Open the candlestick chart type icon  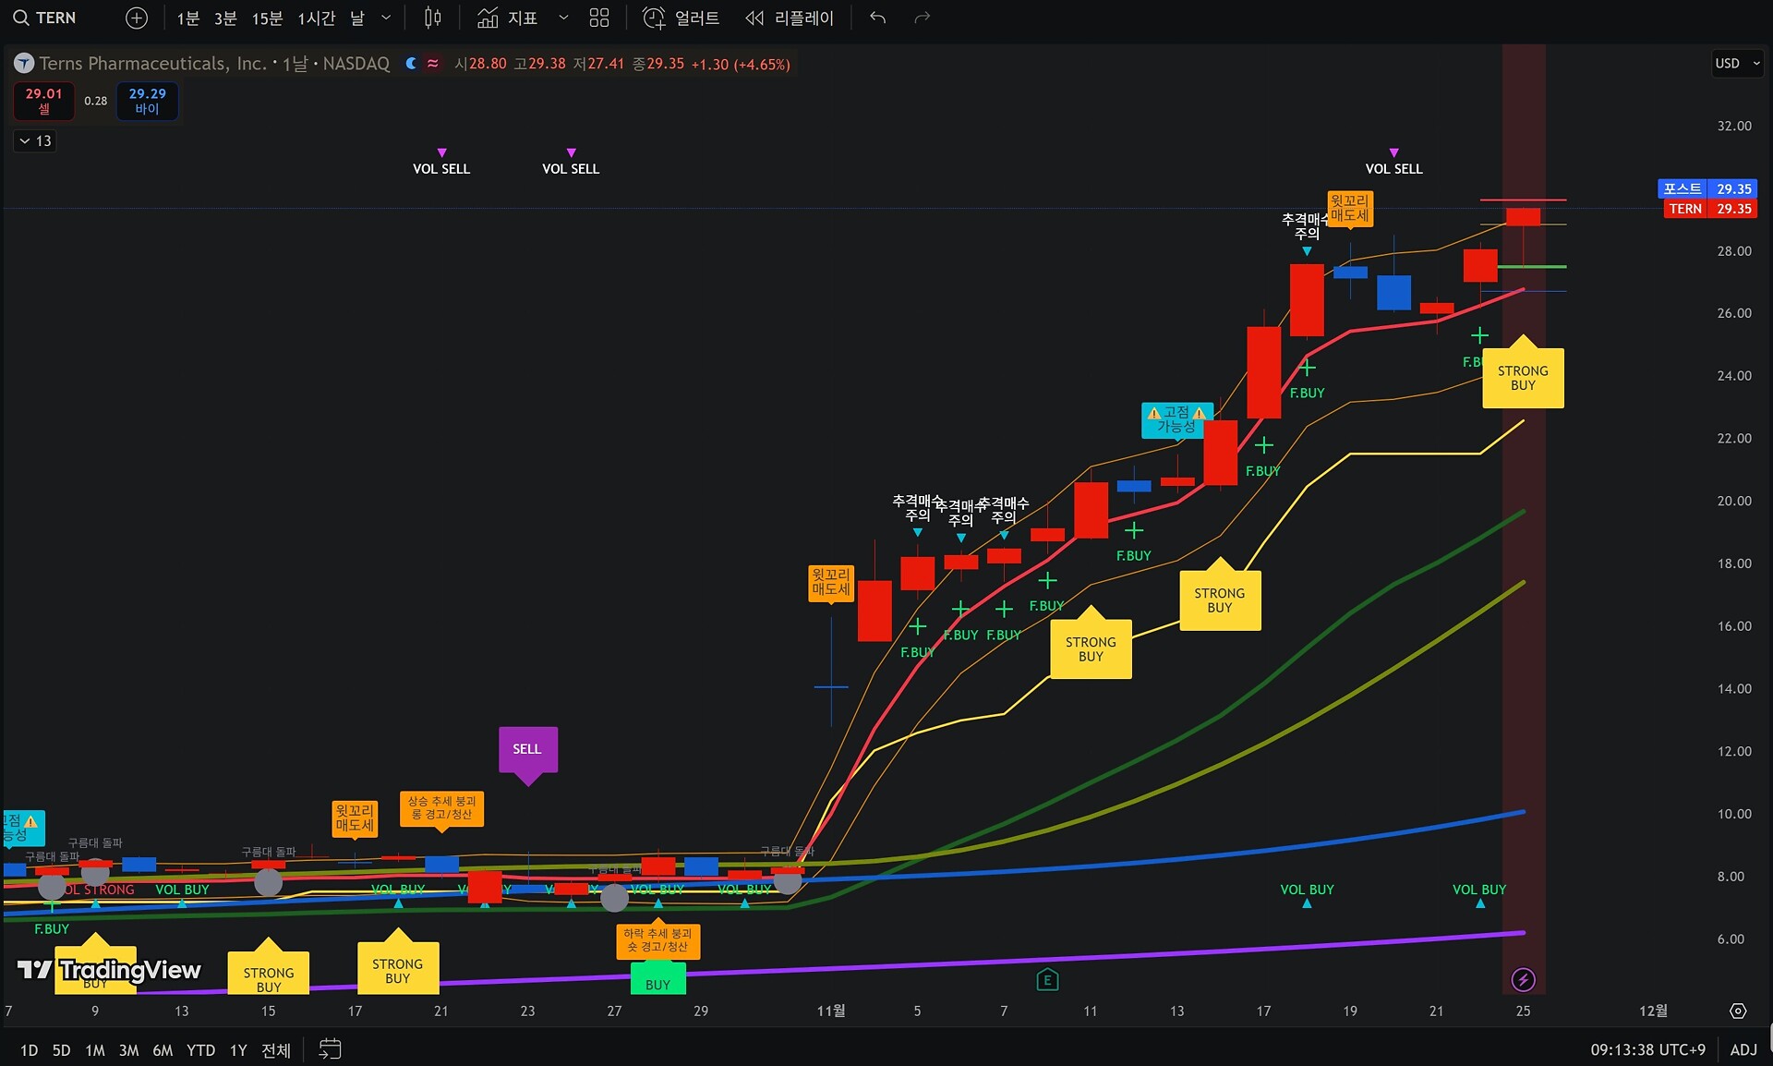pyautogui.click(x=432, y=18)
